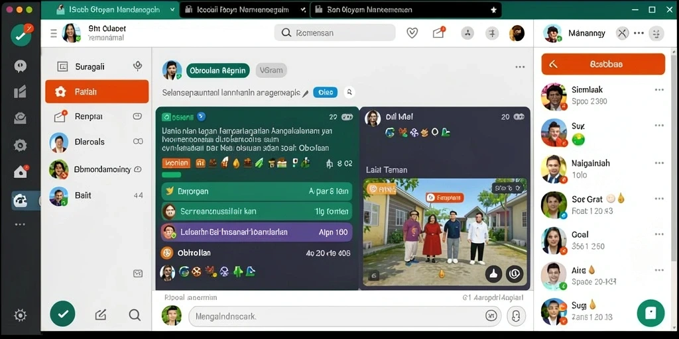
Task: Open three-dot menu in Manangy header
Action: pyautogui.click(x=639, y=33)
